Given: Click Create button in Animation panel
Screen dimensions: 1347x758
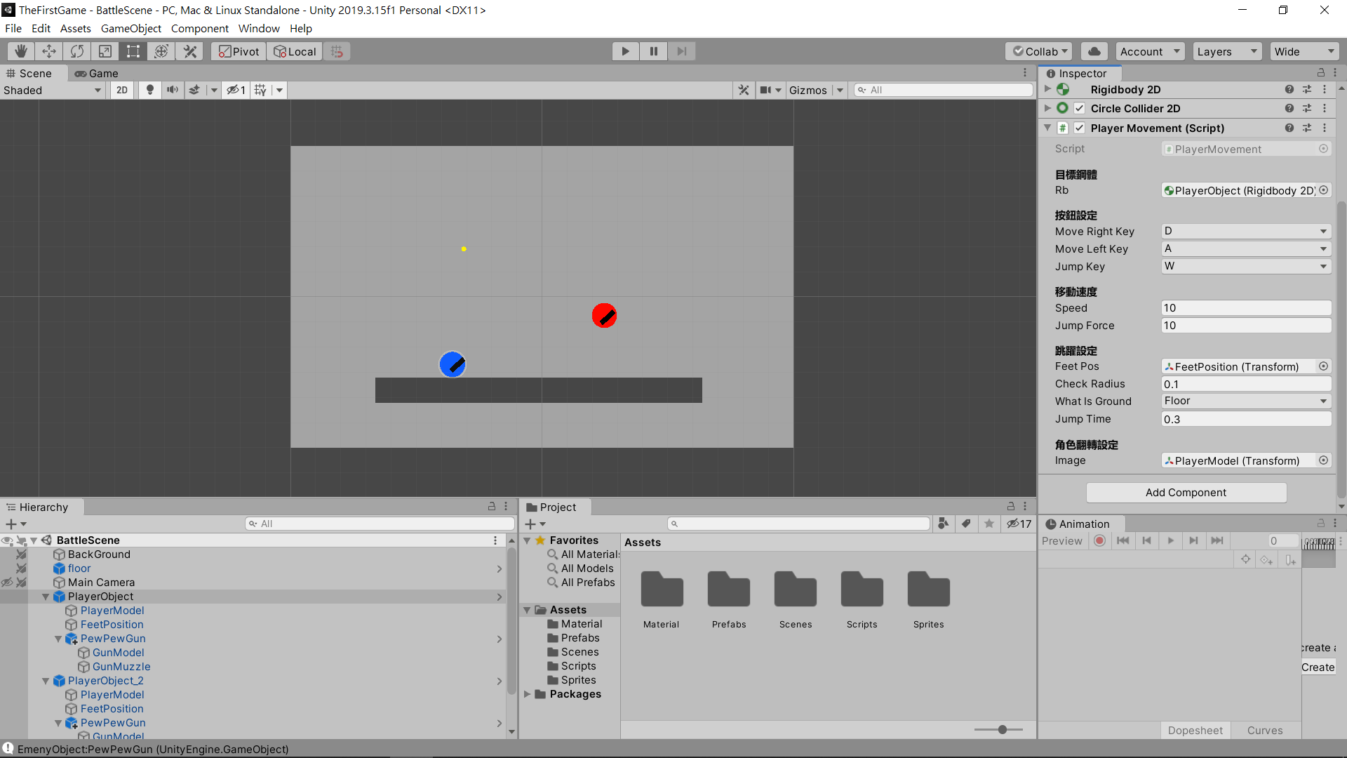Looking at the screenshot, I should point(1318,667).
